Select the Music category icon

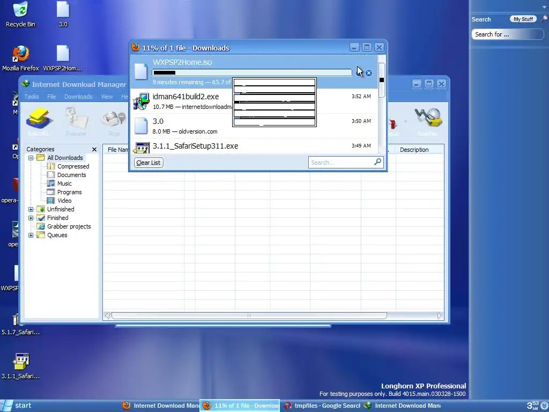(51, 183)
